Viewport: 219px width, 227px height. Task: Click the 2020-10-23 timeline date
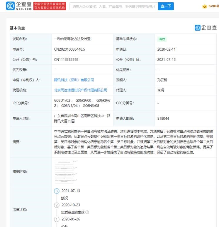pos(71,205)
